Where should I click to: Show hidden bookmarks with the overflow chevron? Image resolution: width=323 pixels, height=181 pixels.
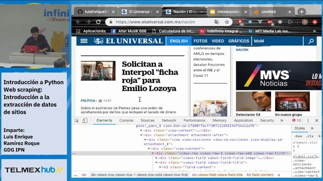pyautogui.click(x=314, y=31)
